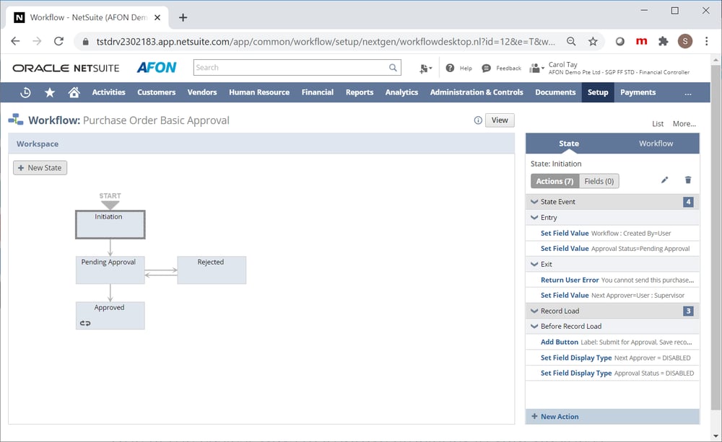Click the red m extension icon
This screenshot has width=722, height=442.
pos(641,41)
